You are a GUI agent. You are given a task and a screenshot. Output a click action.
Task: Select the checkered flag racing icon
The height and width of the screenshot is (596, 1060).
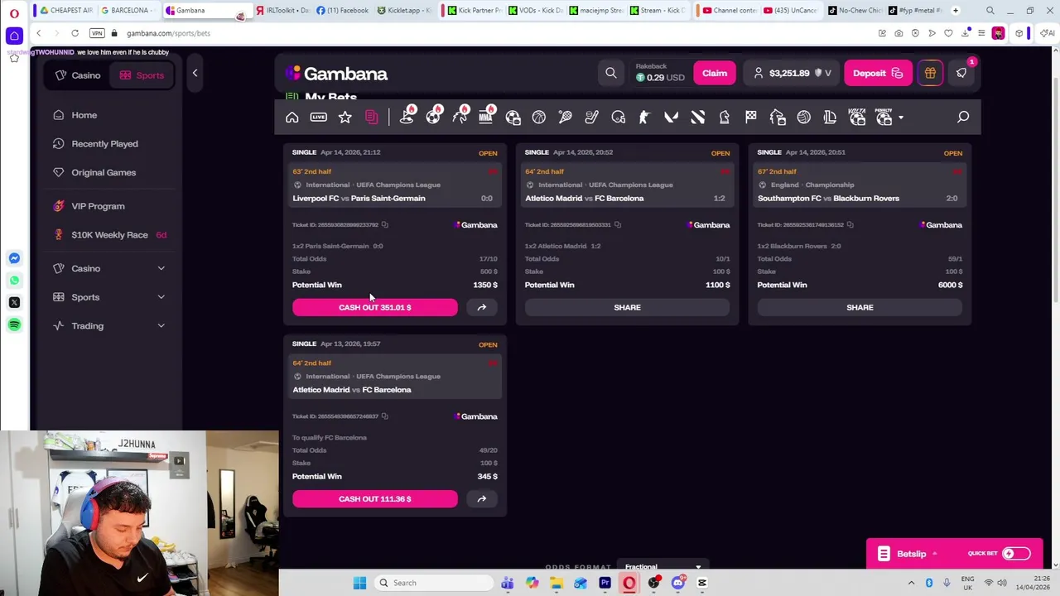751,118
